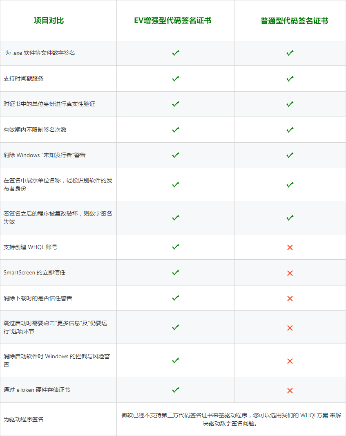Click the 普通型代码签名证书 column header

click(x=294, y=21)
